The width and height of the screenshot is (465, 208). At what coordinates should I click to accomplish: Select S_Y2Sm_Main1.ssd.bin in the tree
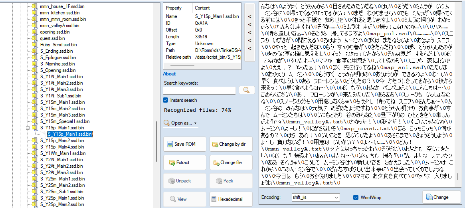pyautogui.click(x=62, y=179)
